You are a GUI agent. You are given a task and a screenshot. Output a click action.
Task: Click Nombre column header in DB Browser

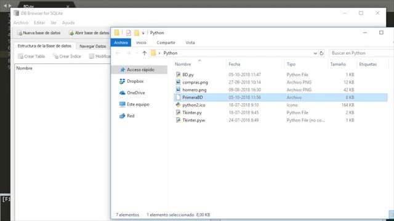coord(25,68)
